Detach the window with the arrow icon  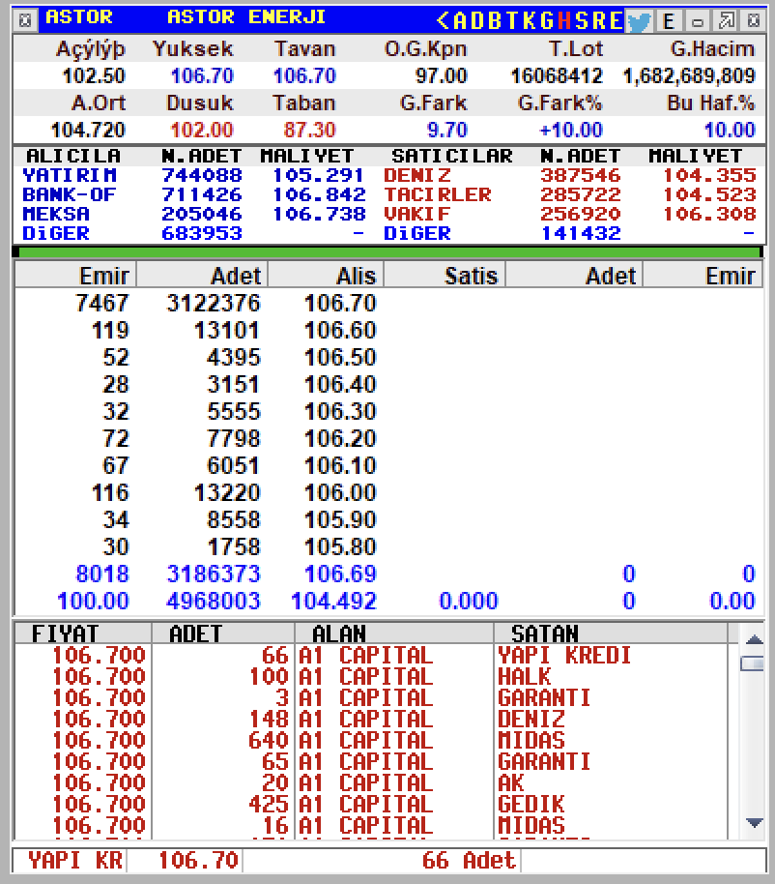click(726, 21)
